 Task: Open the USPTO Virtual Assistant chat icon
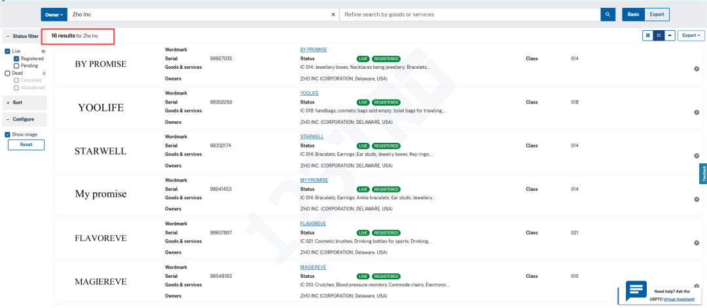(x=636, y=291)
